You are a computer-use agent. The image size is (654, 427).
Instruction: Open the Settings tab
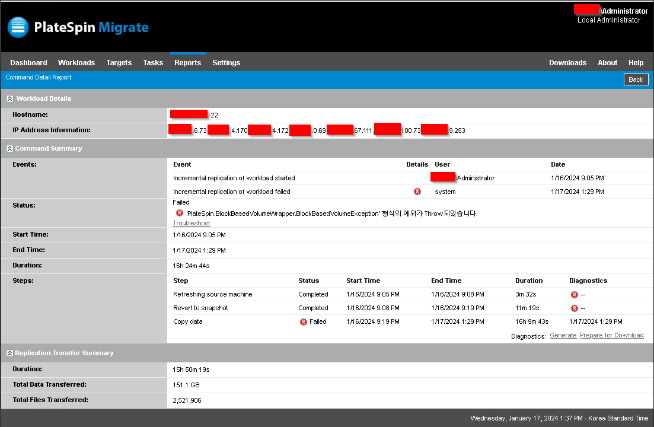(x=226, y=62)
